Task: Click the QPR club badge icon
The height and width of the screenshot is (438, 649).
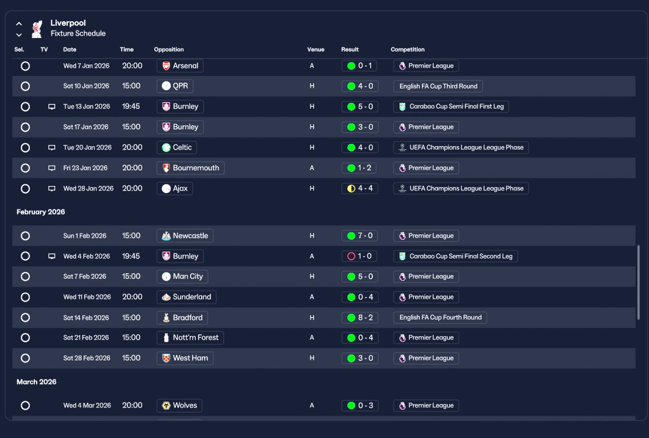Action: tap(166, 86)
